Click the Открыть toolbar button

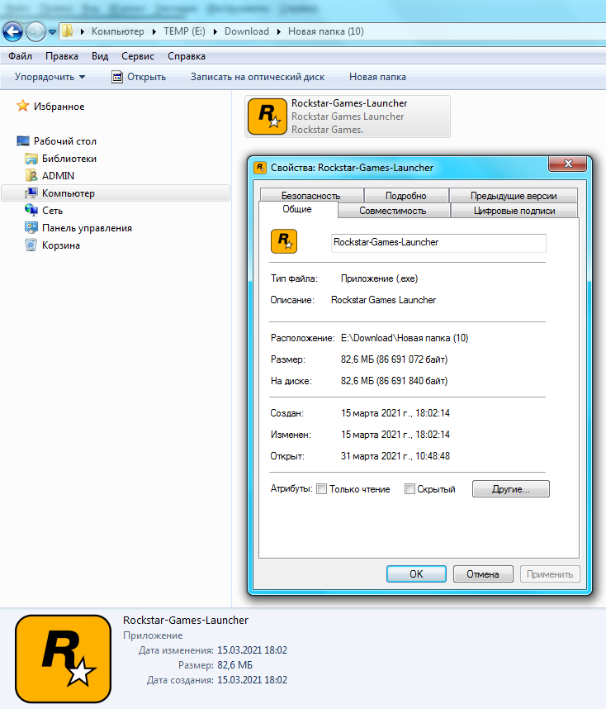[x=140, y=77]
